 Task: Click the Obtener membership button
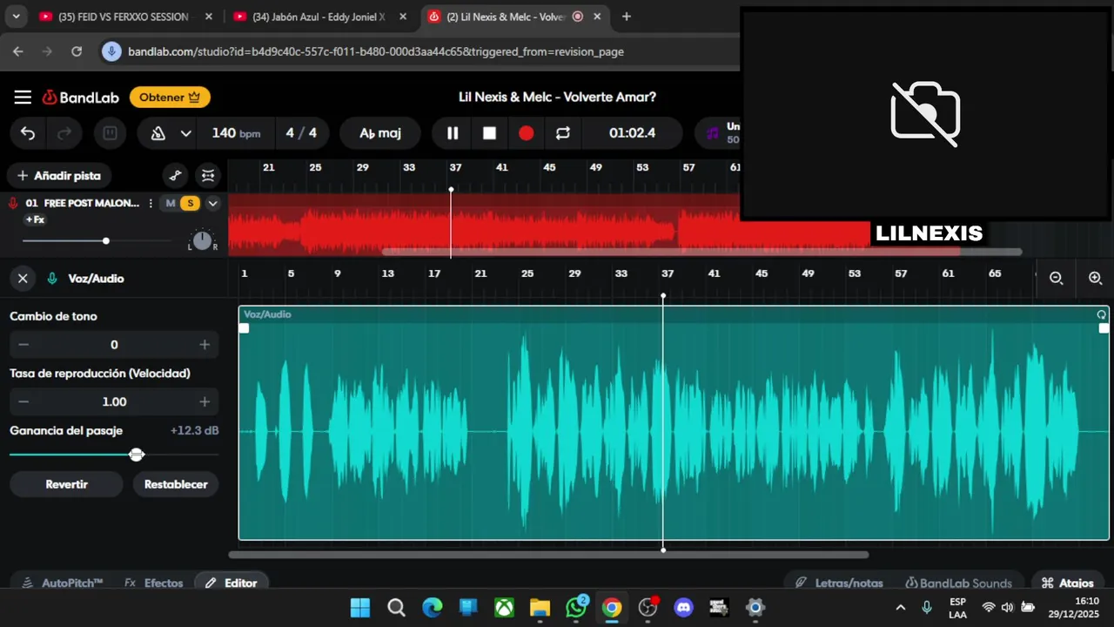pos(170,98)
